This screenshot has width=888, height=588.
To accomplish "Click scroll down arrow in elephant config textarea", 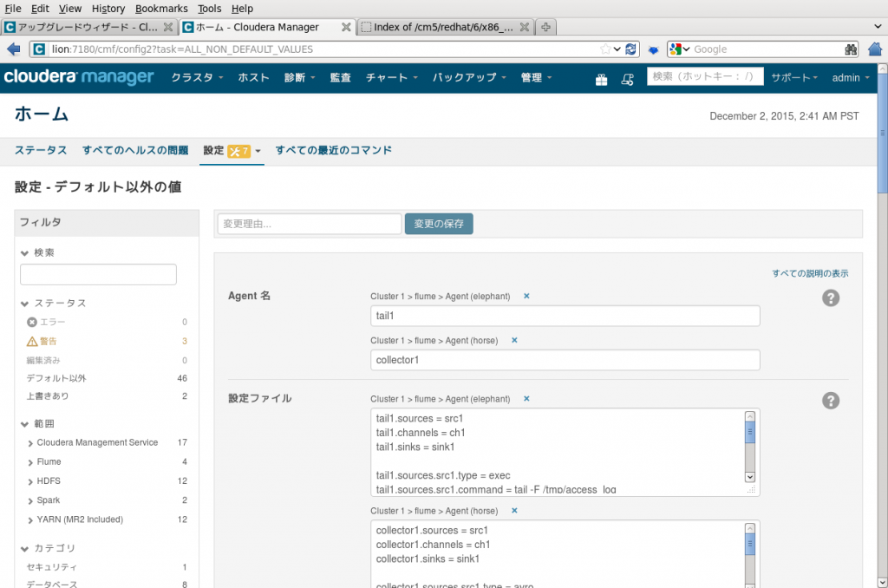I will coord(750,477).
